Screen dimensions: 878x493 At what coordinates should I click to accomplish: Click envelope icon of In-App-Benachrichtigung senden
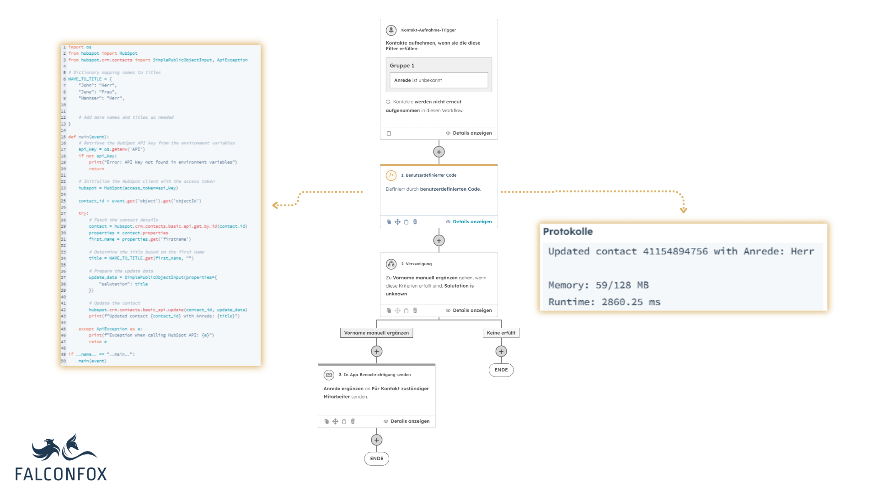point(329,375)
